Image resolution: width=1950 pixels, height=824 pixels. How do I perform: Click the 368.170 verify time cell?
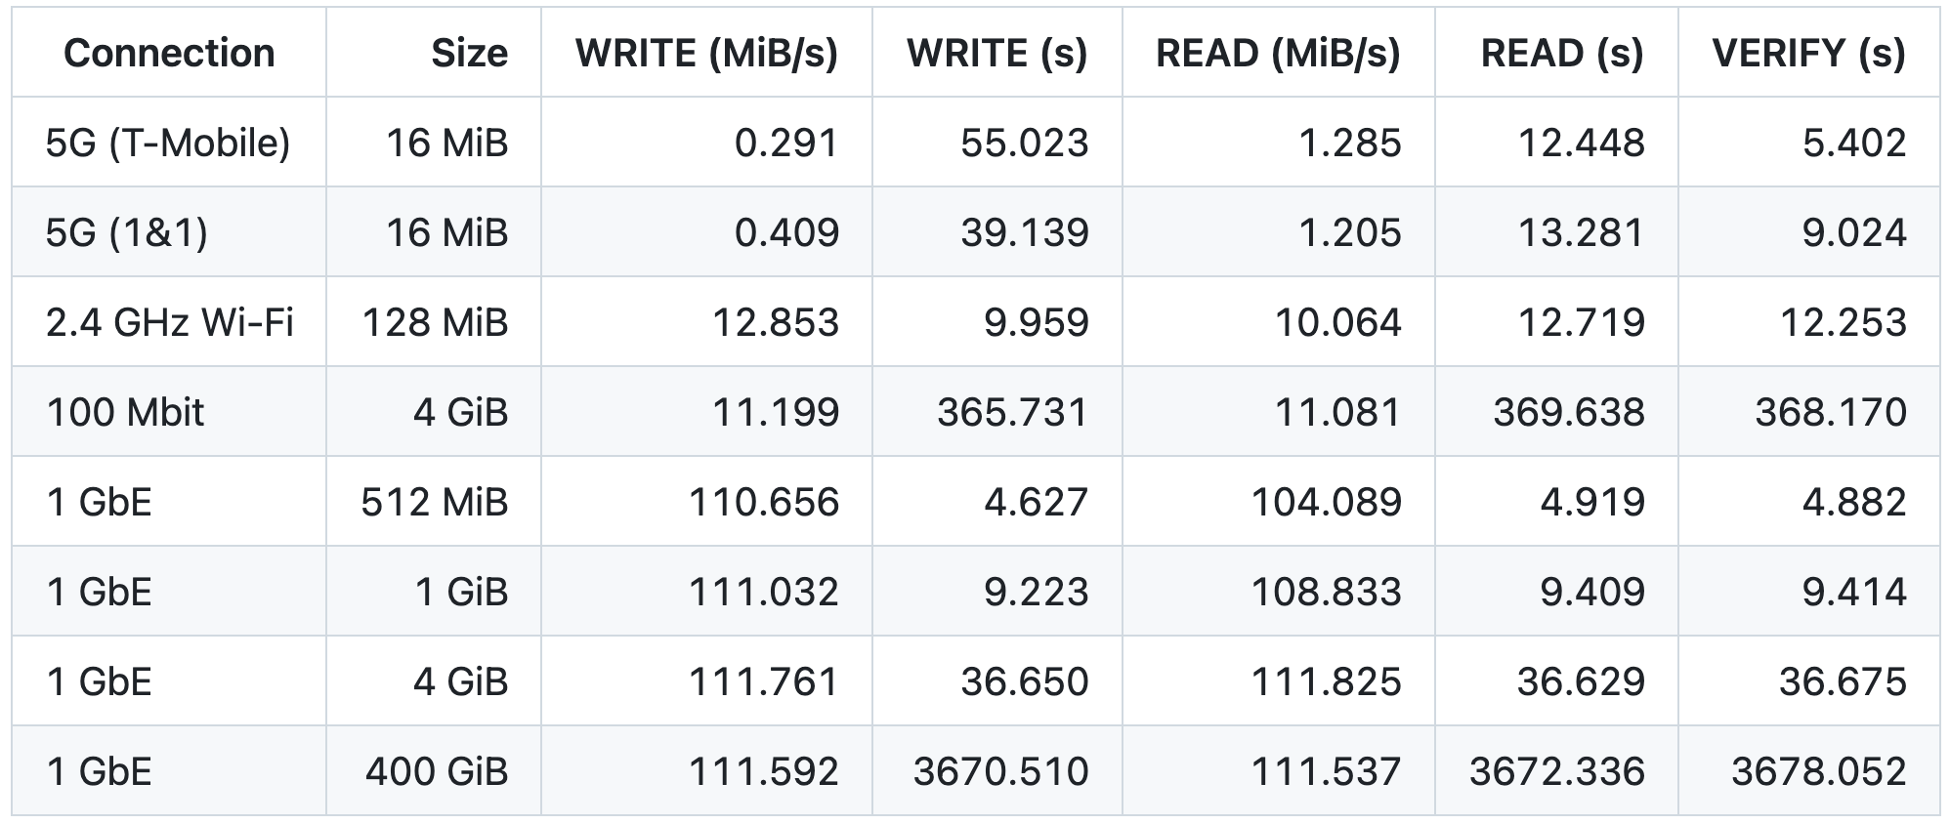1809,412
